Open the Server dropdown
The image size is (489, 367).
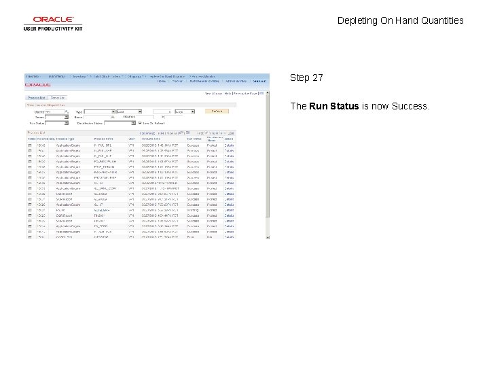coord(56,118)
